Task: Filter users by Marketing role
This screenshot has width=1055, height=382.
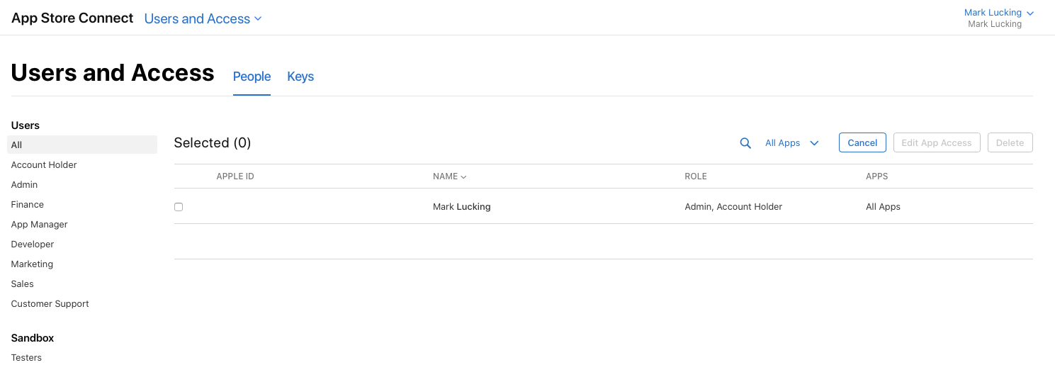Action: tap(32, 264)
